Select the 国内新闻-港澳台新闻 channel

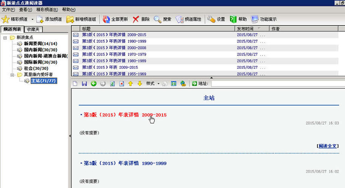tap(46, 56)
